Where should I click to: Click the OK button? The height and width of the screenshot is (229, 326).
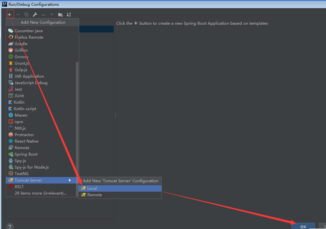click(303, 226)
